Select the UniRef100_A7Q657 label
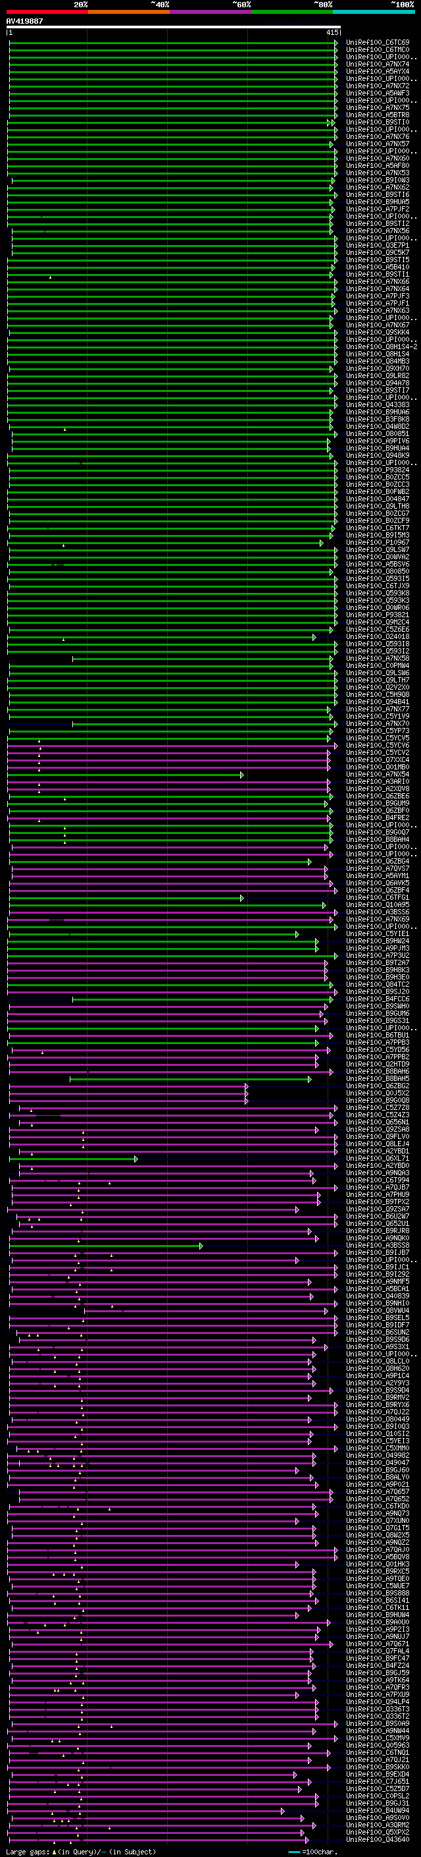 point(378,1492)
